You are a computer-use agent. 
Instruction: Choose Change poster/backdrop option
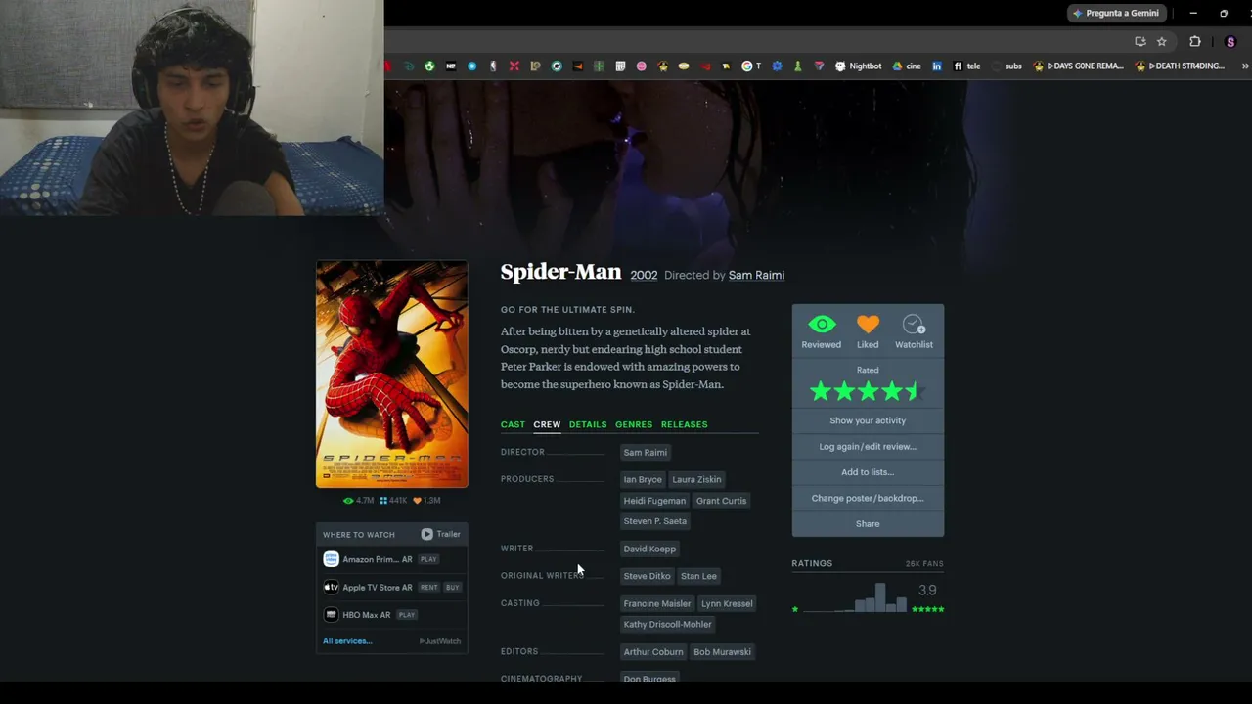(868, 498)
